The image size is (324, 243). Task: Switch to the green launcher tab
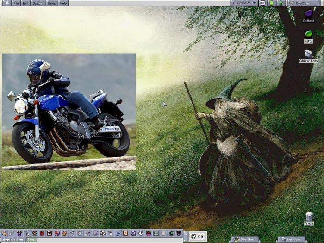[31, 239]
